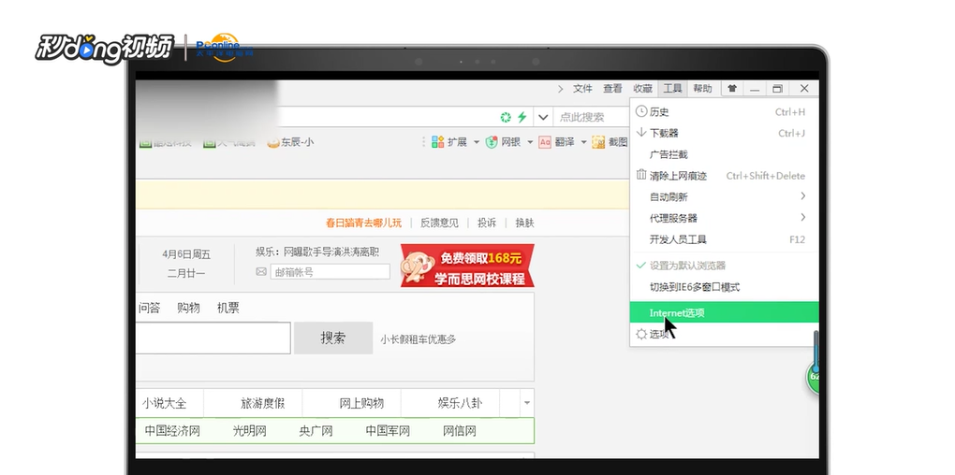
Task: Switch to the 机票 search tab
Action: point(228,309)
